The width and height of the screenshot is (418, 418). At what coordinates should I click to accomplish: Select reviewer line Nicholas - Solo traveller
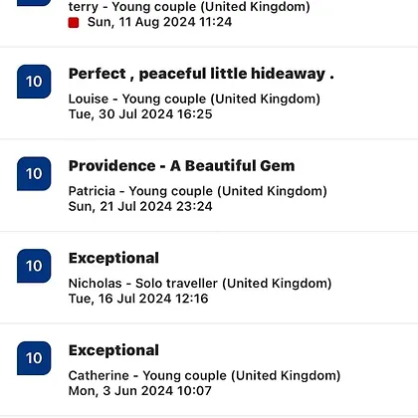pos(200,284)
